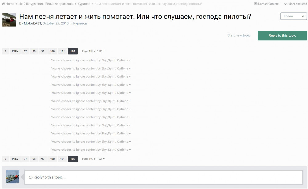Click top PREV pagination button
The width and height of the screenshot is (308, 189).
(x=15, y=51)
